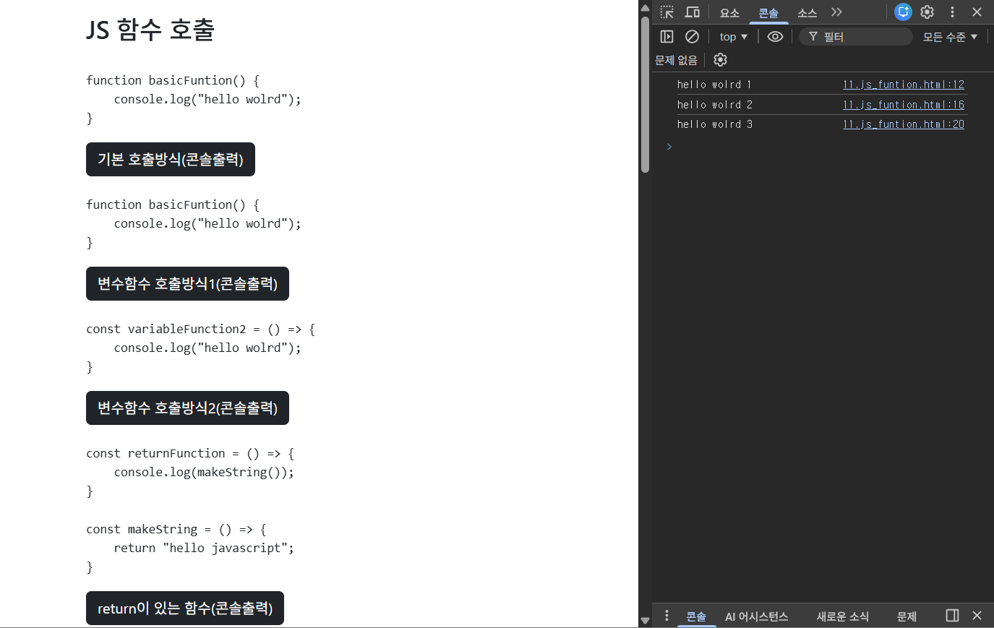Select the log line hello wolrd 3
The height and width of the screenshot is (628, 994).
tap(714, 124)
